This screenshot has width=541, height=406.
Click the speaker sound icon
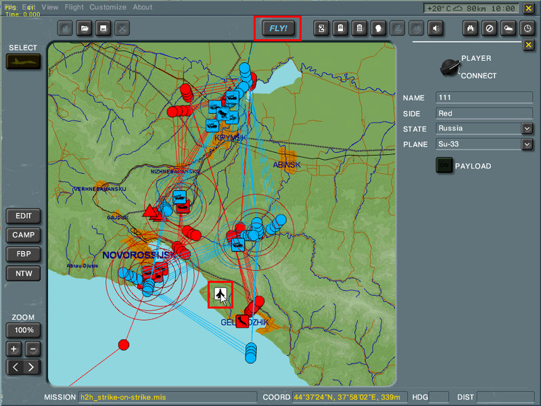point(436,28)
